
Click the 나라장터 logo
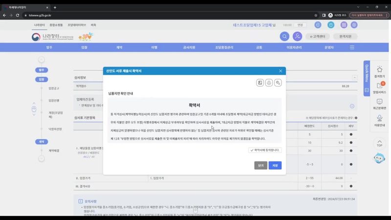pyautogui.click(x=53, y=37)
